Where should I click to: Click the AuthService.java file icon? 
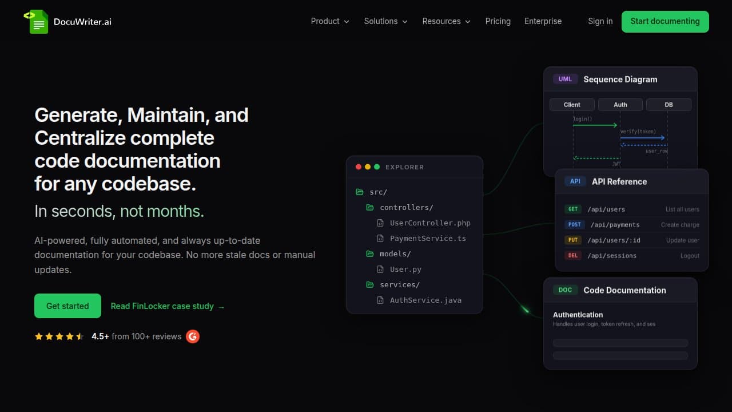380,300
